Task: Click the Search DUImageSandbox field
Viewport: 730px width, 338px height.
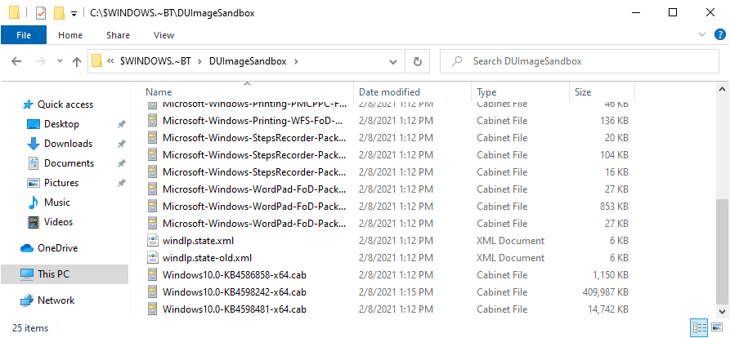Action: tap(579, 61)
